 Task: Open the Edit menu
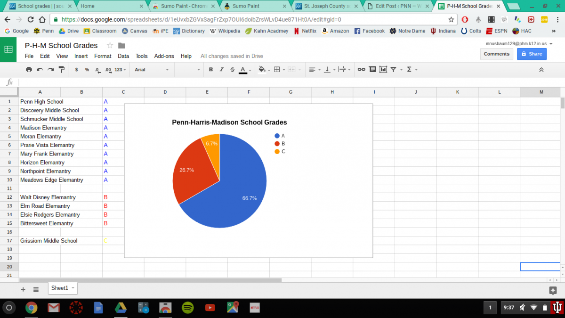coord(45,56)
